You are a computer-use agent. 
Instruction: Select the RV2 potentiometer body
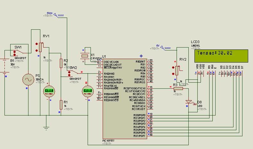177,71
